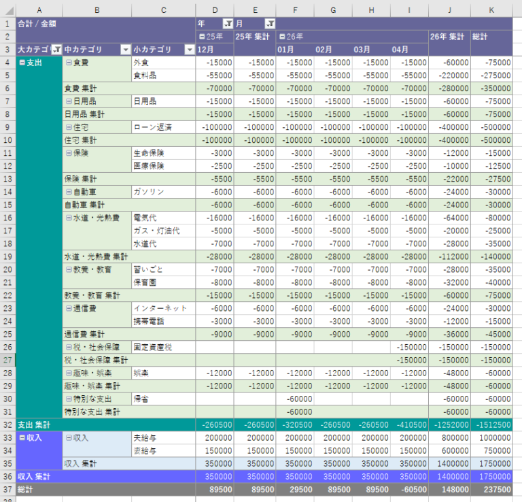
Task: Select the 12月 month header
Action: [215, 50]
